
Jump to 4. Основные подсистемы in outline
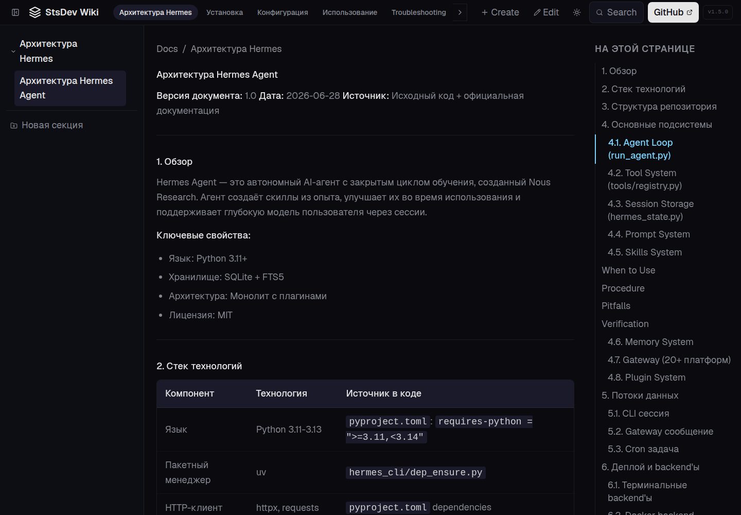(x=657, y=125)
